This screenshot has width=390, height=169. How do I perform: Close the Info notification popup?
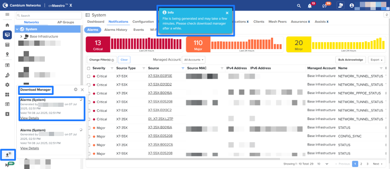pos(227,13)
